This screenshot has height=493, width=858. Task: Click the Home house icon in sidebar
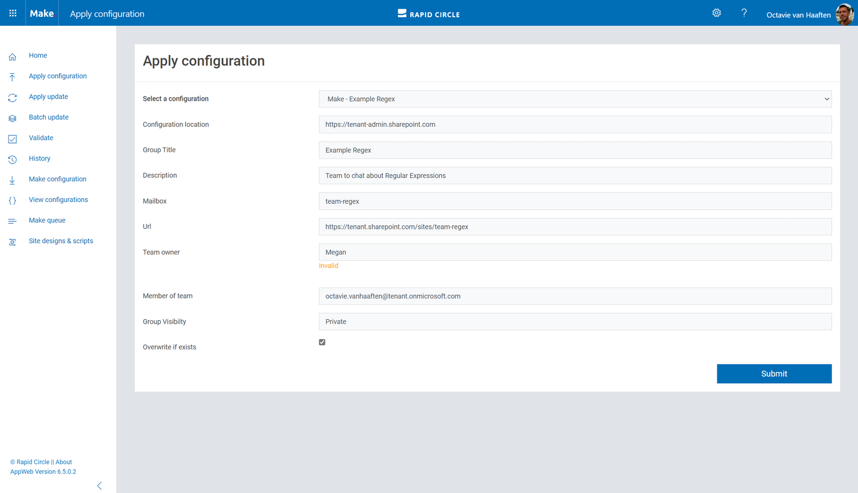click(13, 57)
